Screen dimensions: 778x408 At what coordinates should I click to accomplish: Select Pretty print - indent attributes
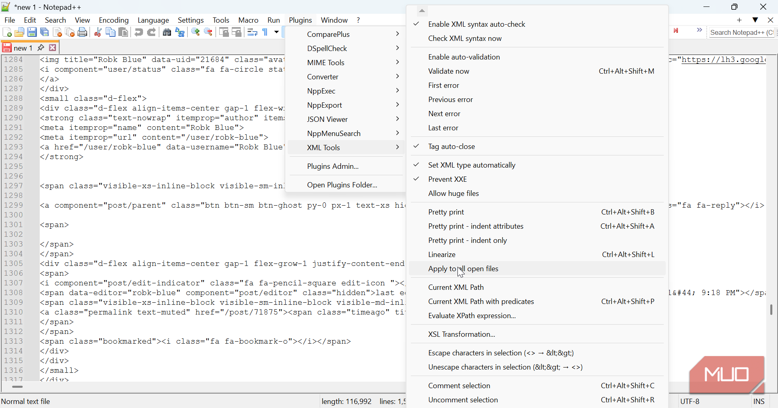click(537, 226)
